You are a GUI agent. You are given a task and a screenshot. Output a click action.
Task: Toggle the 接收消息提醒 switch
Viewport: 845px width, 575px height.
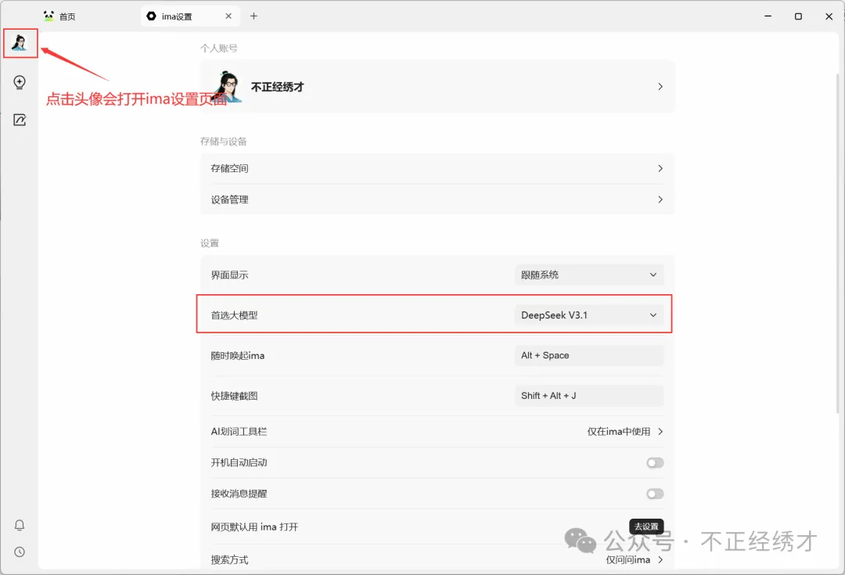(655, 494)
